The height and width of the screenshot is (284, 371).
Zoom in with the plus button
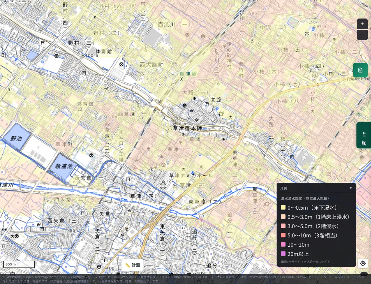click(362, 24)
